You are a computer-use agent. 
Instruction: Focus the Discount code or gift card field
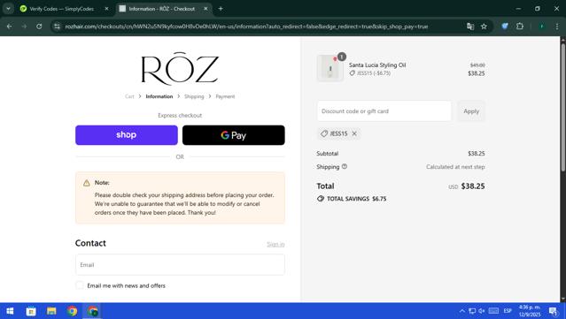pyautogui.click(x=384, y=111)
